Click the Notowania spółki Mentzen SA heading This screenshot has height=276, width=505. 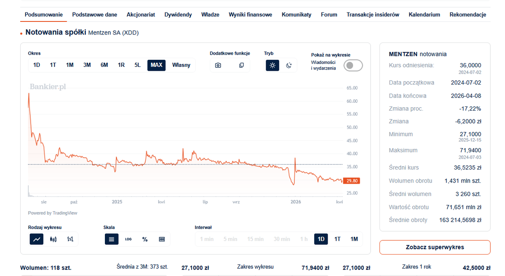coord(82,32)
